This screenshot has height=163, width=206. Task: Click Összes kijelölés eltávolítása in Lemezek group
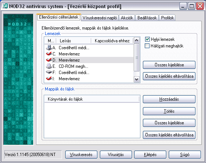click(169, 76)
